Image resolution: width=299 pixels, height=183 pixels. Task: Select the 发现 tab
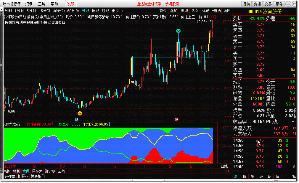[x=71, y=4]
